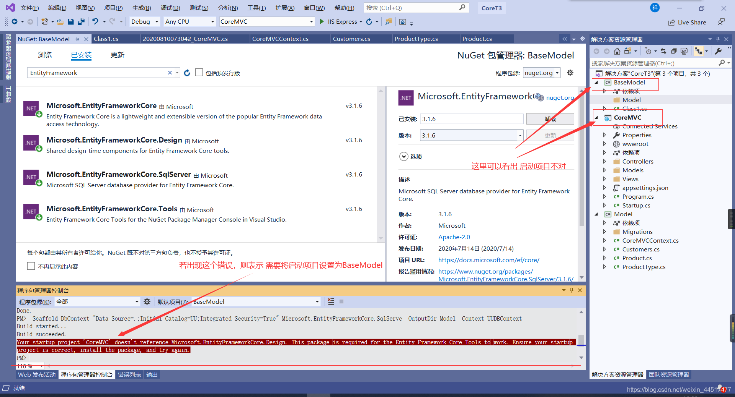Open NuGet package source settings gear
The image size is (735, 397).
coord(570,73)
